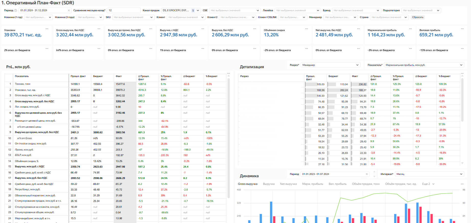The width and height of the screenshot is (471, 223).
Task: Open three-dot menu on 2% откл. от бюджета card
Action: click(47, 49)
